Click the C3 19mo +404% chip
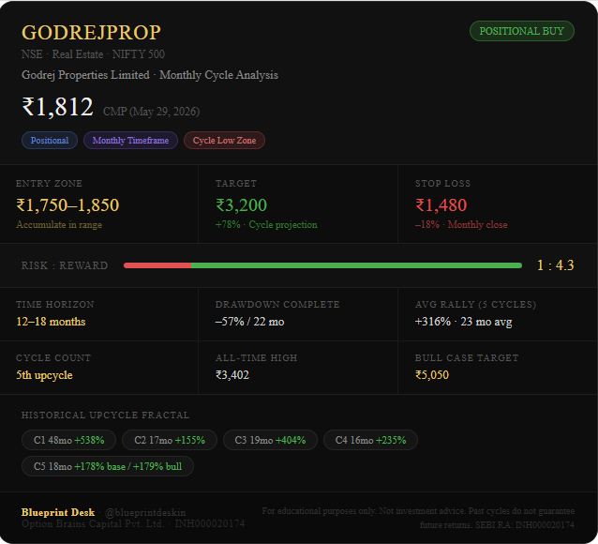This screenshot has height=544, width=598. point(270,440)
